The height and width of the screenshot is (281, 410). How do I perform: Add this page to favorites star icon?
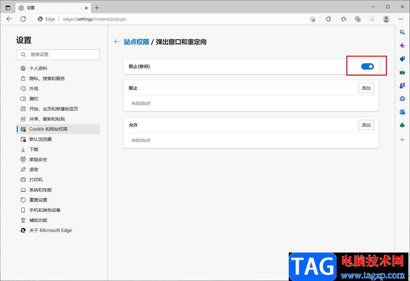(x=312, y=19)
